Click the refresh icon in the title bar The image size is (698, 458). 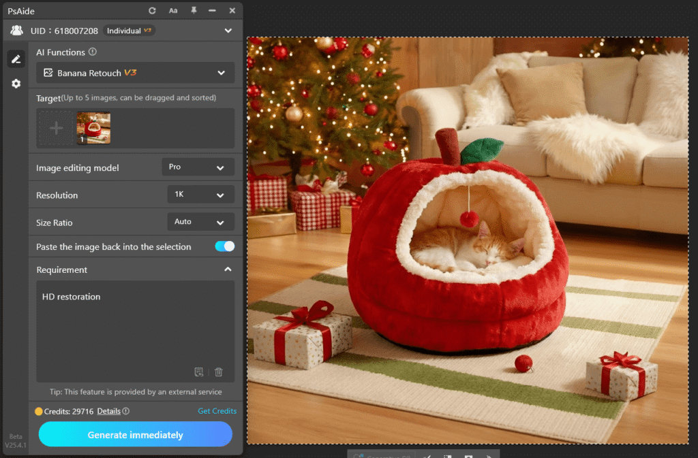[x=151, y=10]
